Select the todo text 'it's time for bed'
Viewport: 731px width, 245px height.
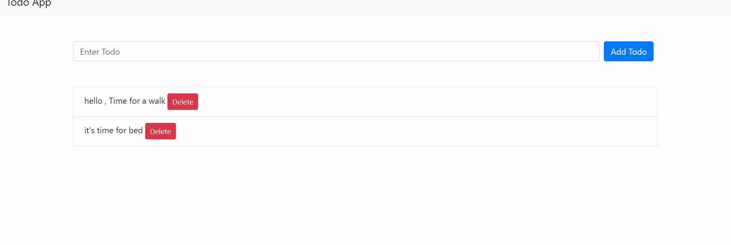pyautogui.click(x=113, y=130)
